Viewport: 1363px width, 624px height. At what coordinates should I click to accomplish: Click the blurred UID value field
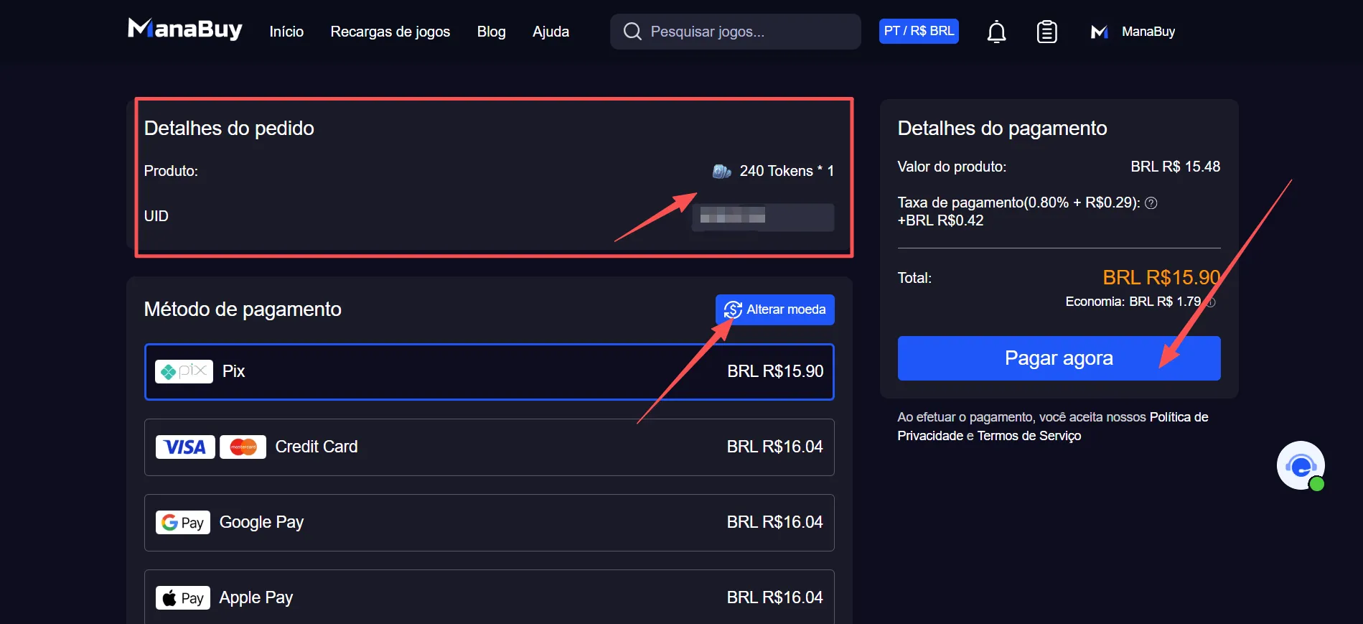[x=763, y=217]
